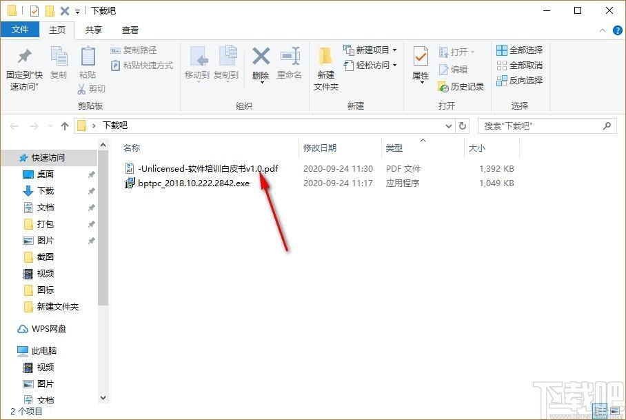Viewport: 626px width, 420px height.
Task: Create New folder (新建文件夹)
Action: (326, 68)
